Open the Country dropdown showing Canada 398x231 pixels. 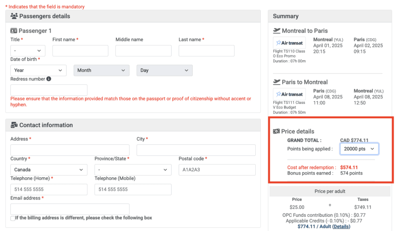point(49,170)
